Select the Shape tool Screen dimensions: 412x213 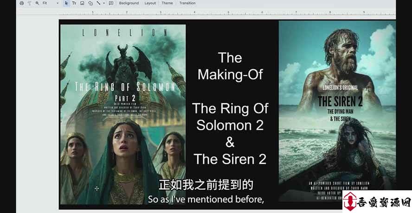[x=90, y=3]
